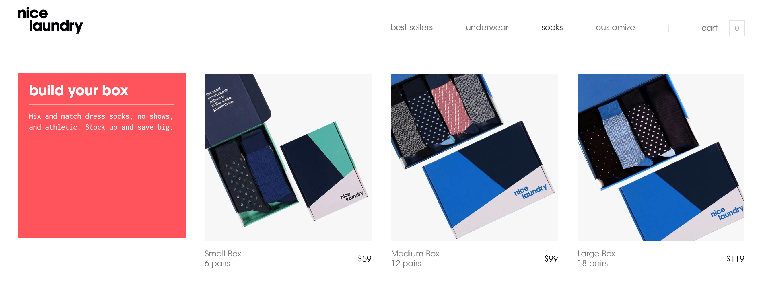The height and width of the screenshot is (292, 762).
Task: Click the cart link
Action: 709,28
